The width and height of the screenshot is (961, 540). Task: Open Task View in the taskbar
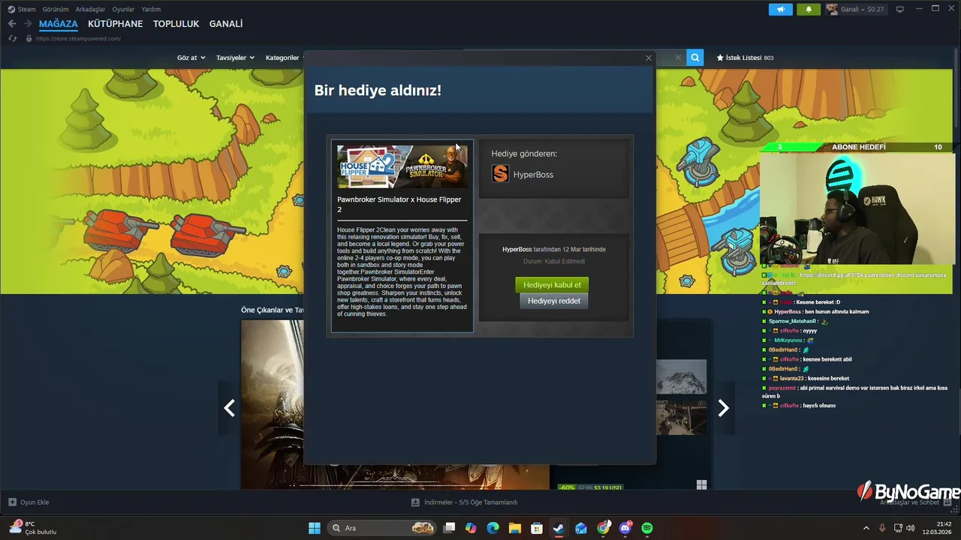(449, 528)
